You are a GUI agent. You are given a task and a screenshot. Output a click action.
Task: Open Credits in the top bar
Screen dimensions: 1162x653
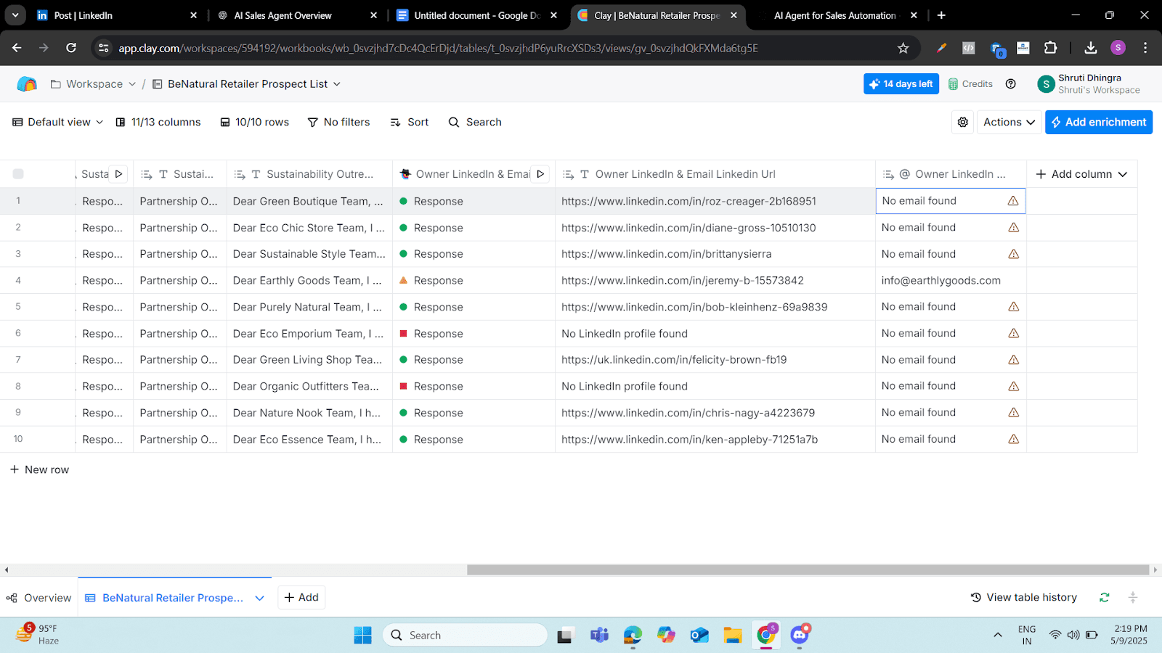[970, 84]
